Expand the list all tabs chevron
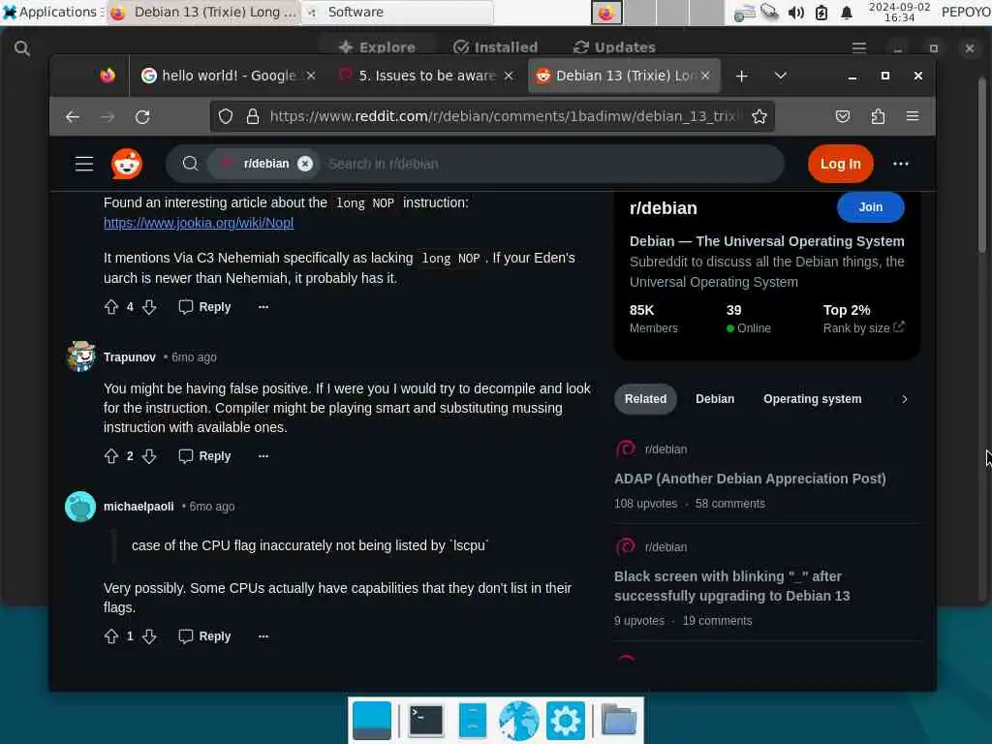This screenshot has height=744, width=992. click(780, 76)
